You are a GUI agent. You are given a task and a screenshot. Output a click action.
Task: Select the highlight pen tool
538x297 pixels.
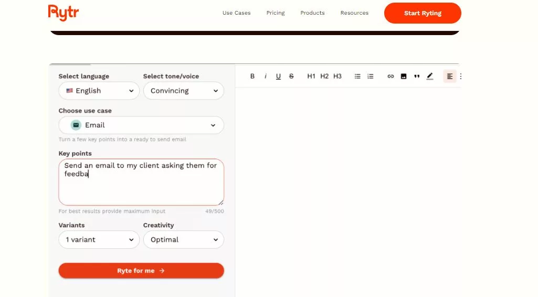pos(429,76)
